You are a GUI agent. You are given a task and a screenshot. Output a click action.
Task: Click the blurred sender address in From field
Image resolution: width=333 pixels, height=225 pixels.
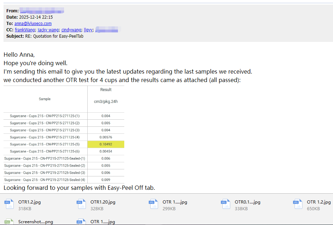42,11
